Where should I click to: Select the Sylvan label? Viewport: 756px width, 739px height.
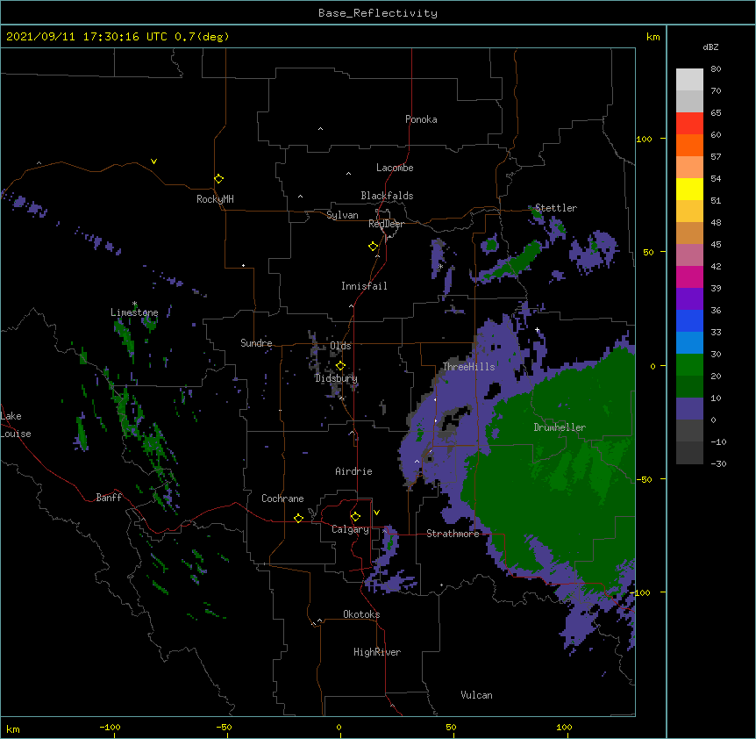[342, 215]
